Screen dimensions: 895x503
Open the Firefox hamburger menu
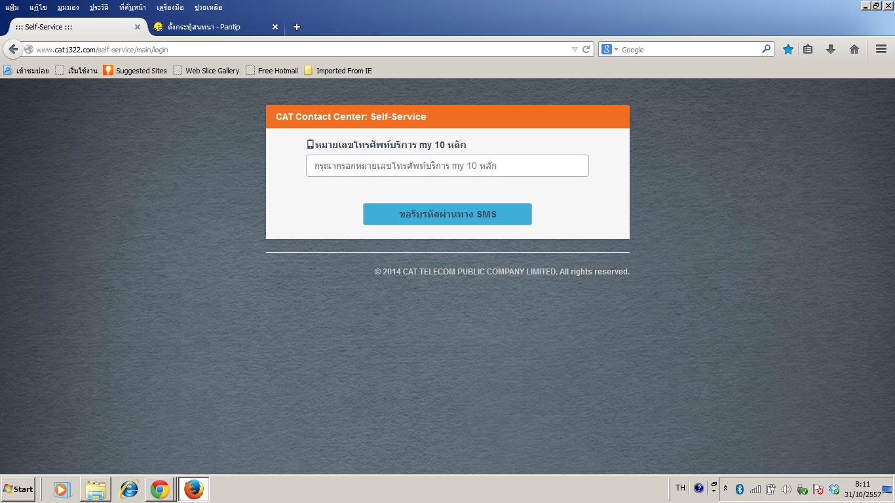pyautogui.click(x=881, y=49)
